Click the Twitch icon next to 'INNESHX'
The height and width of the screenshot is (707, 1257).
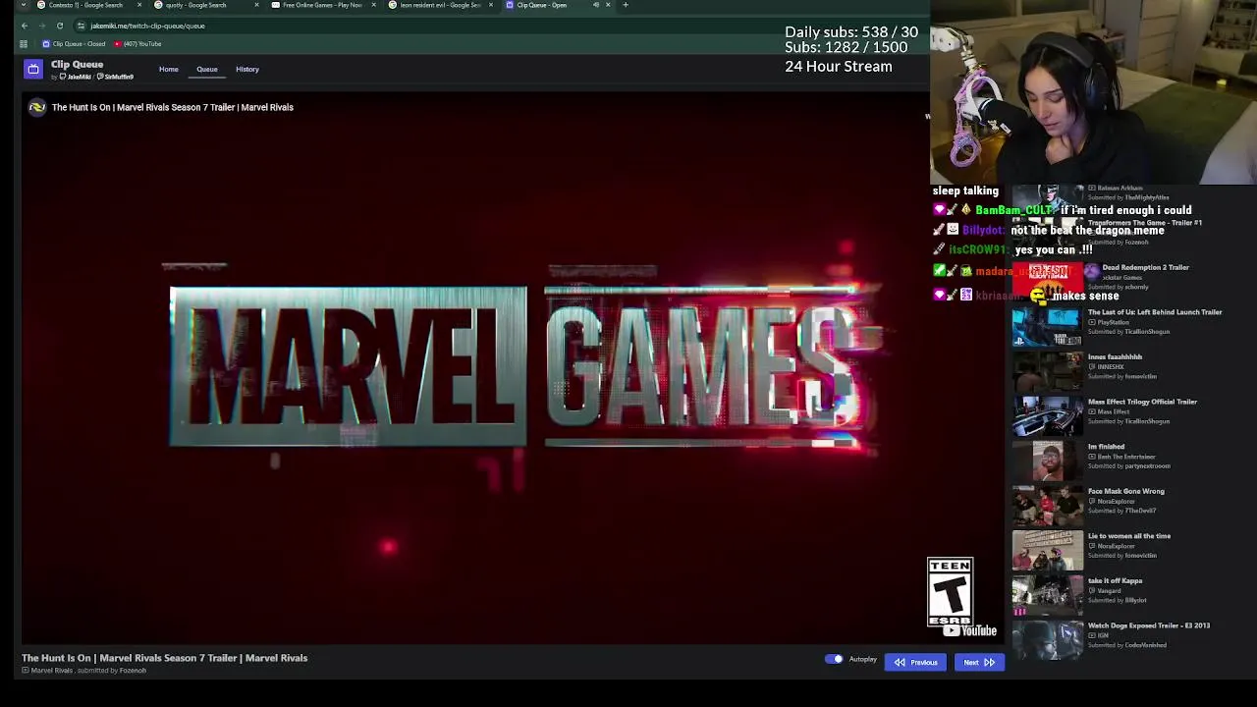point(1091,367)
